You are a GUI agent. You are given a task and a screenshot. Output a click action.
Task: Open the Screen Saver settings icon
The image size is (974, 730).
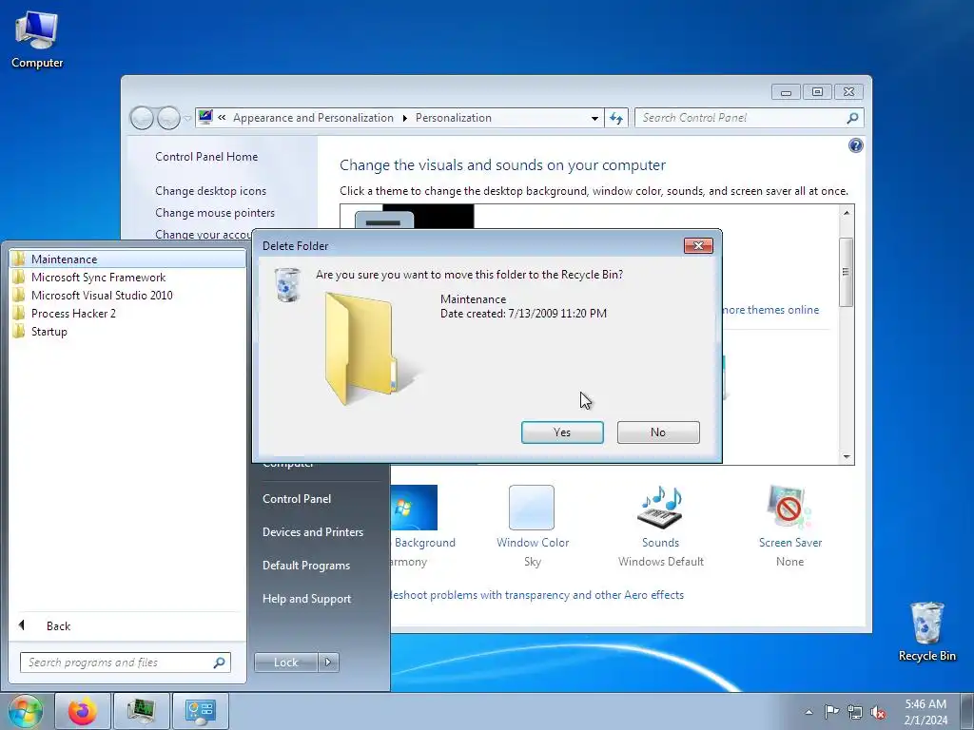[x=789, y=508]
